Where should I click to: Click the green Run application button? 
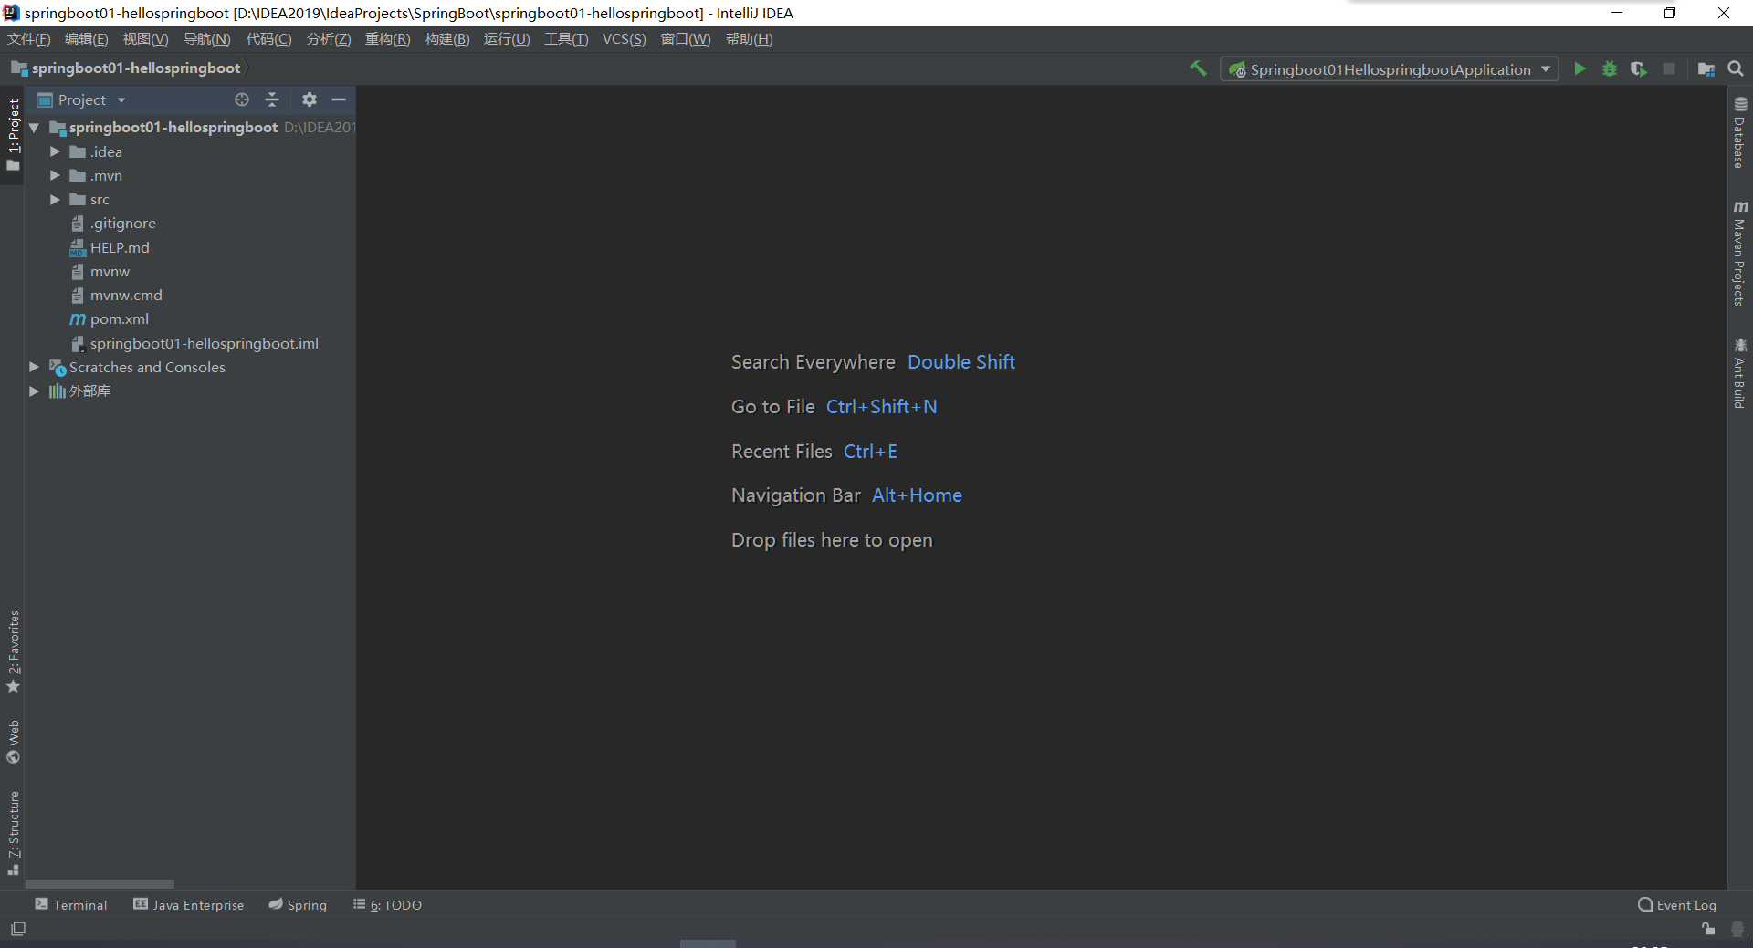(1580, 69)
